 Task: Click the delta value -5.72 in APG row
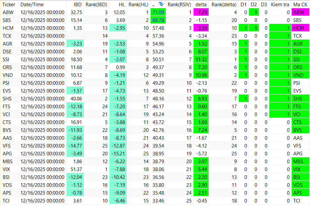(x=201, y=153)
